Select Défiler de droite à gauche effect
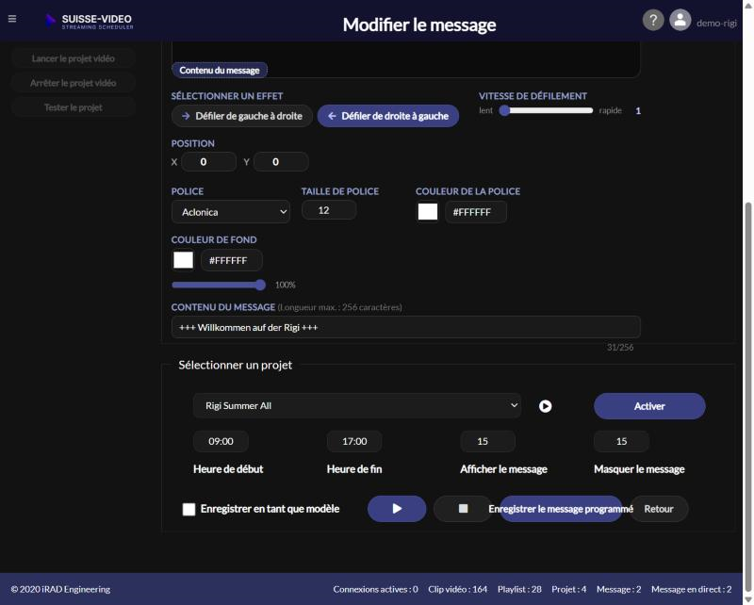The image size is (754, 605). (388, 116)
